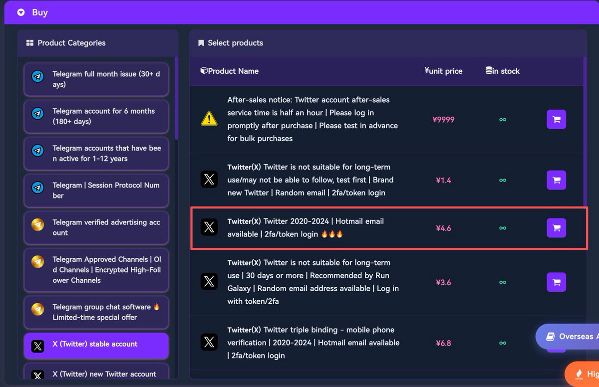Click the ¥6.8 price value
599x387 pixels.
[443, 343]
